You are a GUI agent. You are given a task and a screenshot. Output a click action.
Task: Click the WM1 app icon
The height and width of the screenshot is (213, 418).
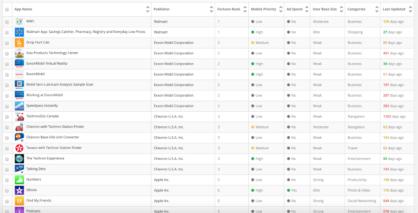click(x=19, y=21)
